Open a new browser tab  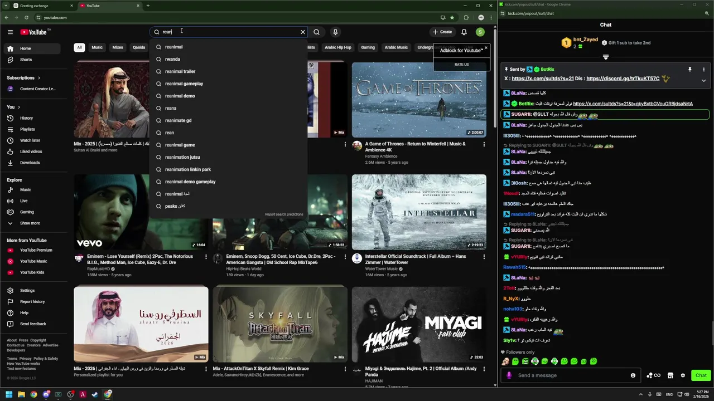point(148,6)
